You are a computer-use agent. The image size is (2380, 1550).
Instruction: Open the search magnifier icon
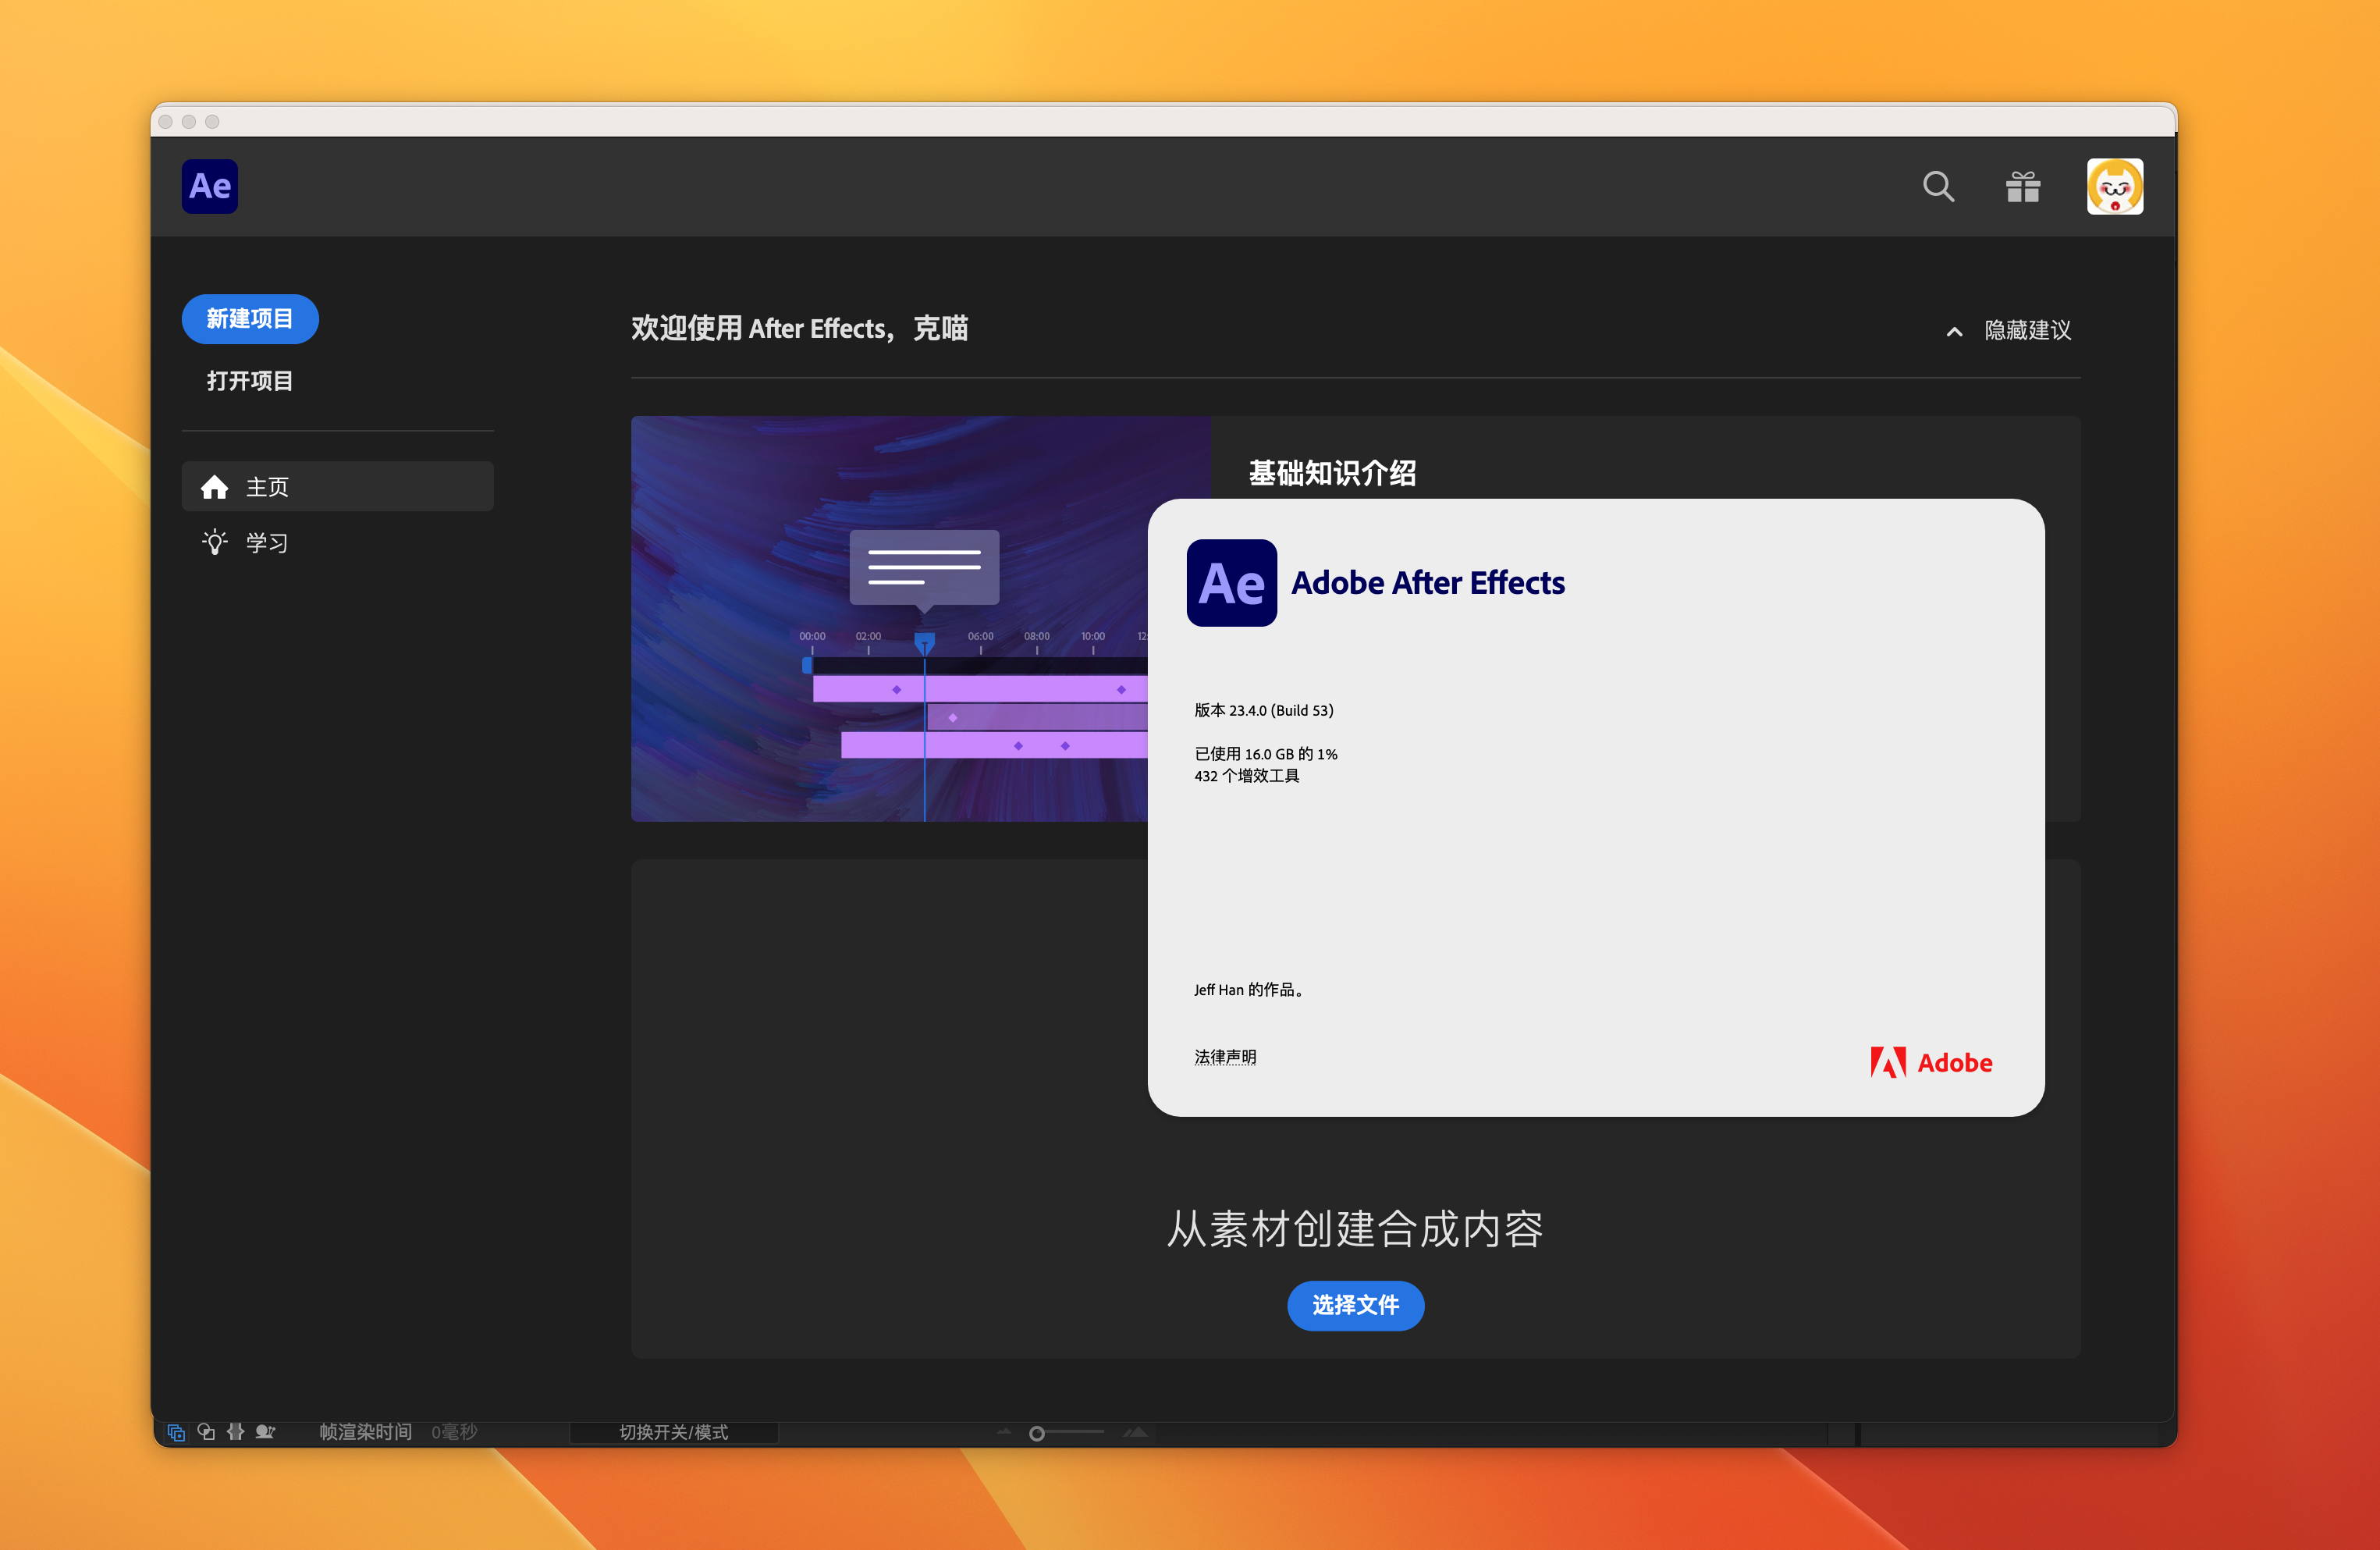(1938, 187)
